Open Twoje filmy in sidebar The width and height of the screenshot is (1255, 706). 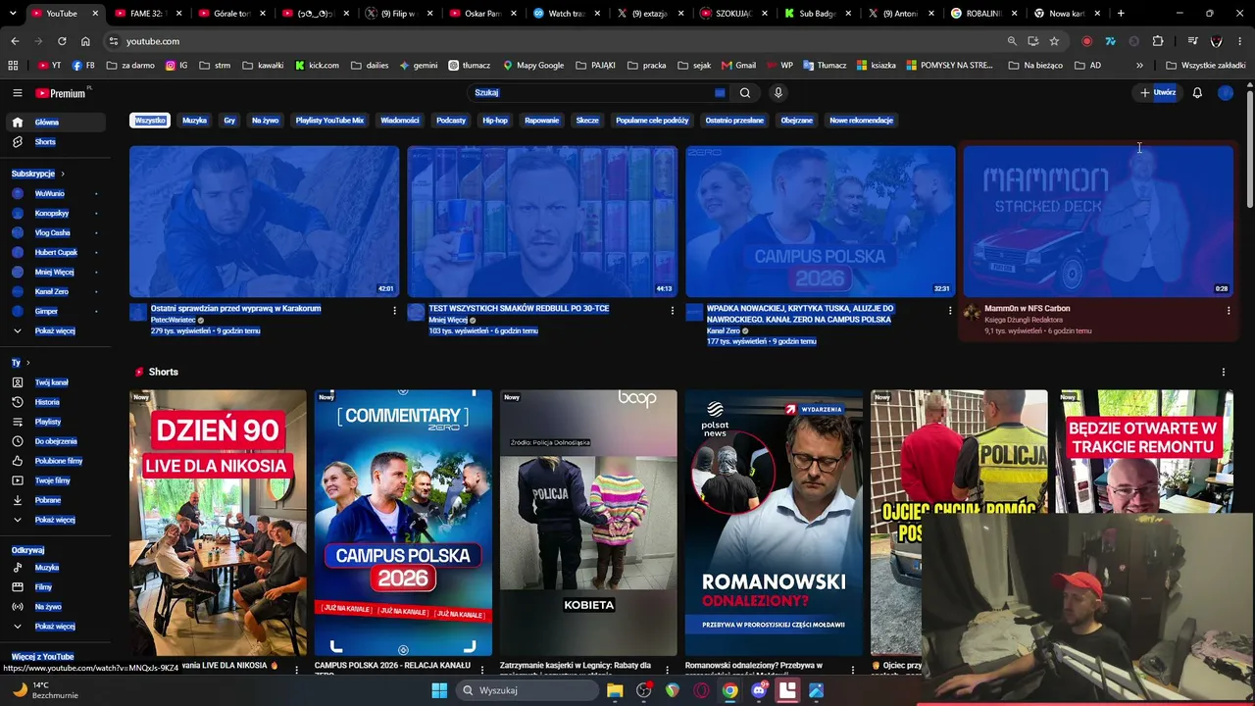click(x=55, y=480)
